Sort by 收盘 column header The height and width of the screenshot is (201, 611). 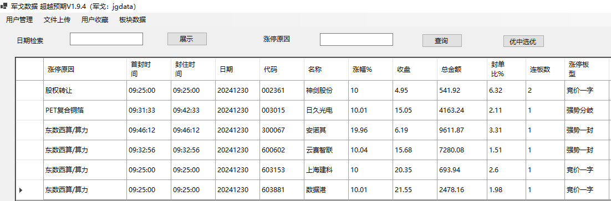coord(415,69)
